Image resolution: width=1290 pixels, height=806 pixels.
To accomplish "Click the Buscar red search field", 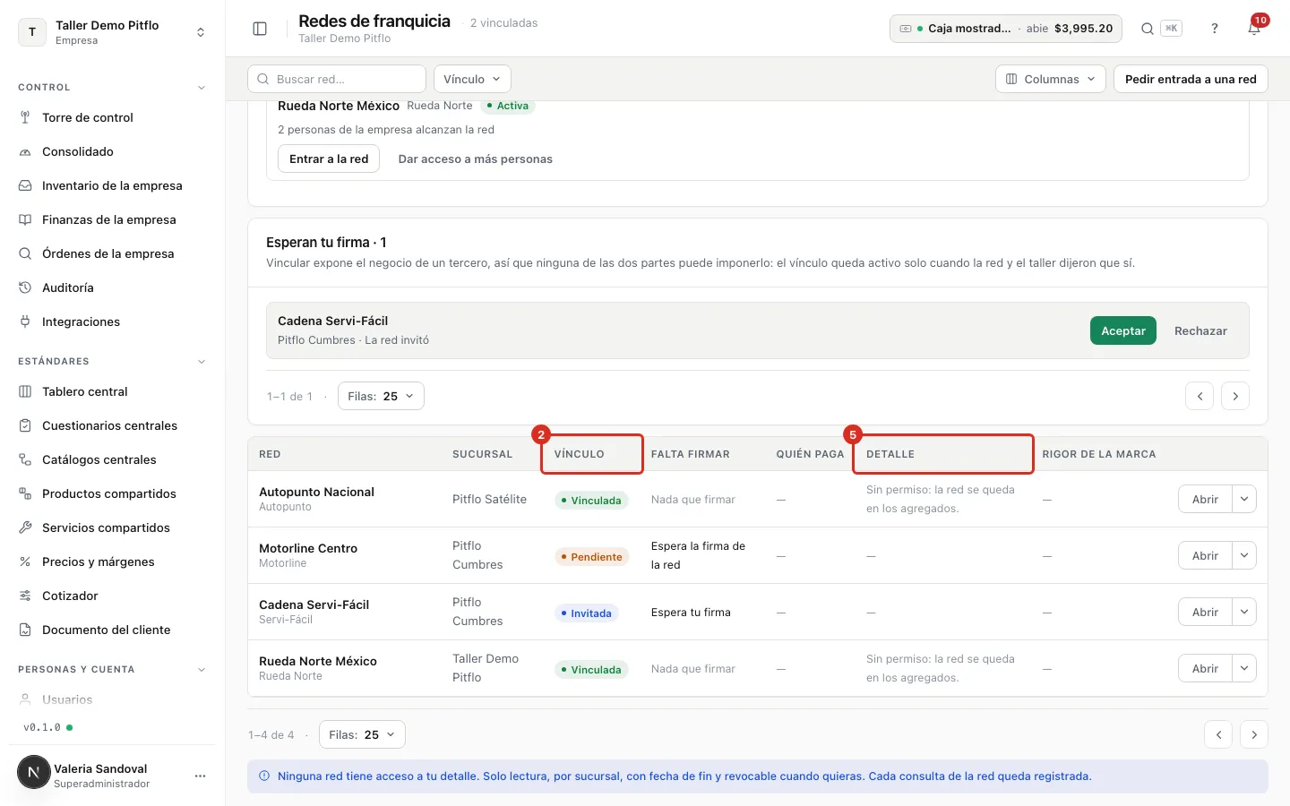I will tap(337, 79).
